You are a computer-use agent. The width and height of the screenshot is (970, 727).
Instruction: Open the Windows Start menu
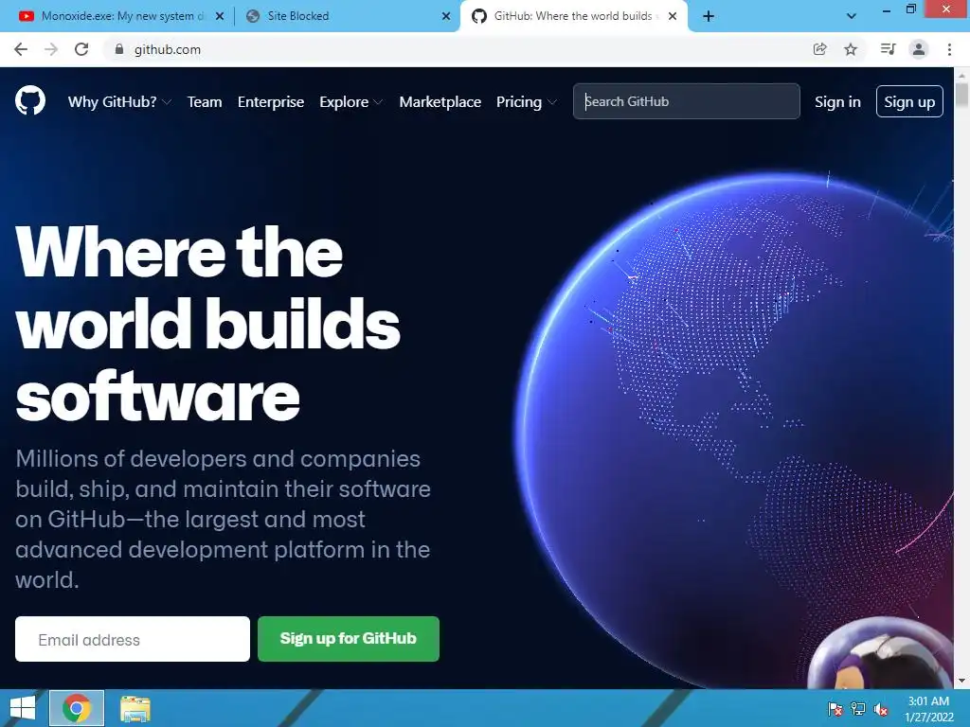[23, 708]
